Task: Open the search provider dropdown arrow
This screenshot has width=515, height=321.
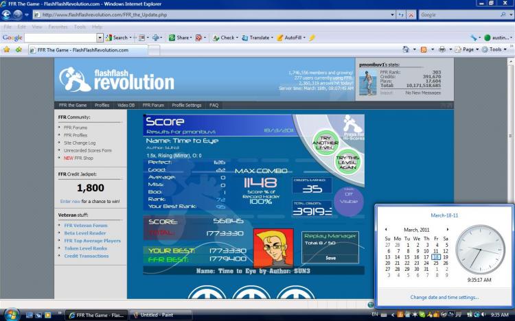Action: click(x=511, y=15)
